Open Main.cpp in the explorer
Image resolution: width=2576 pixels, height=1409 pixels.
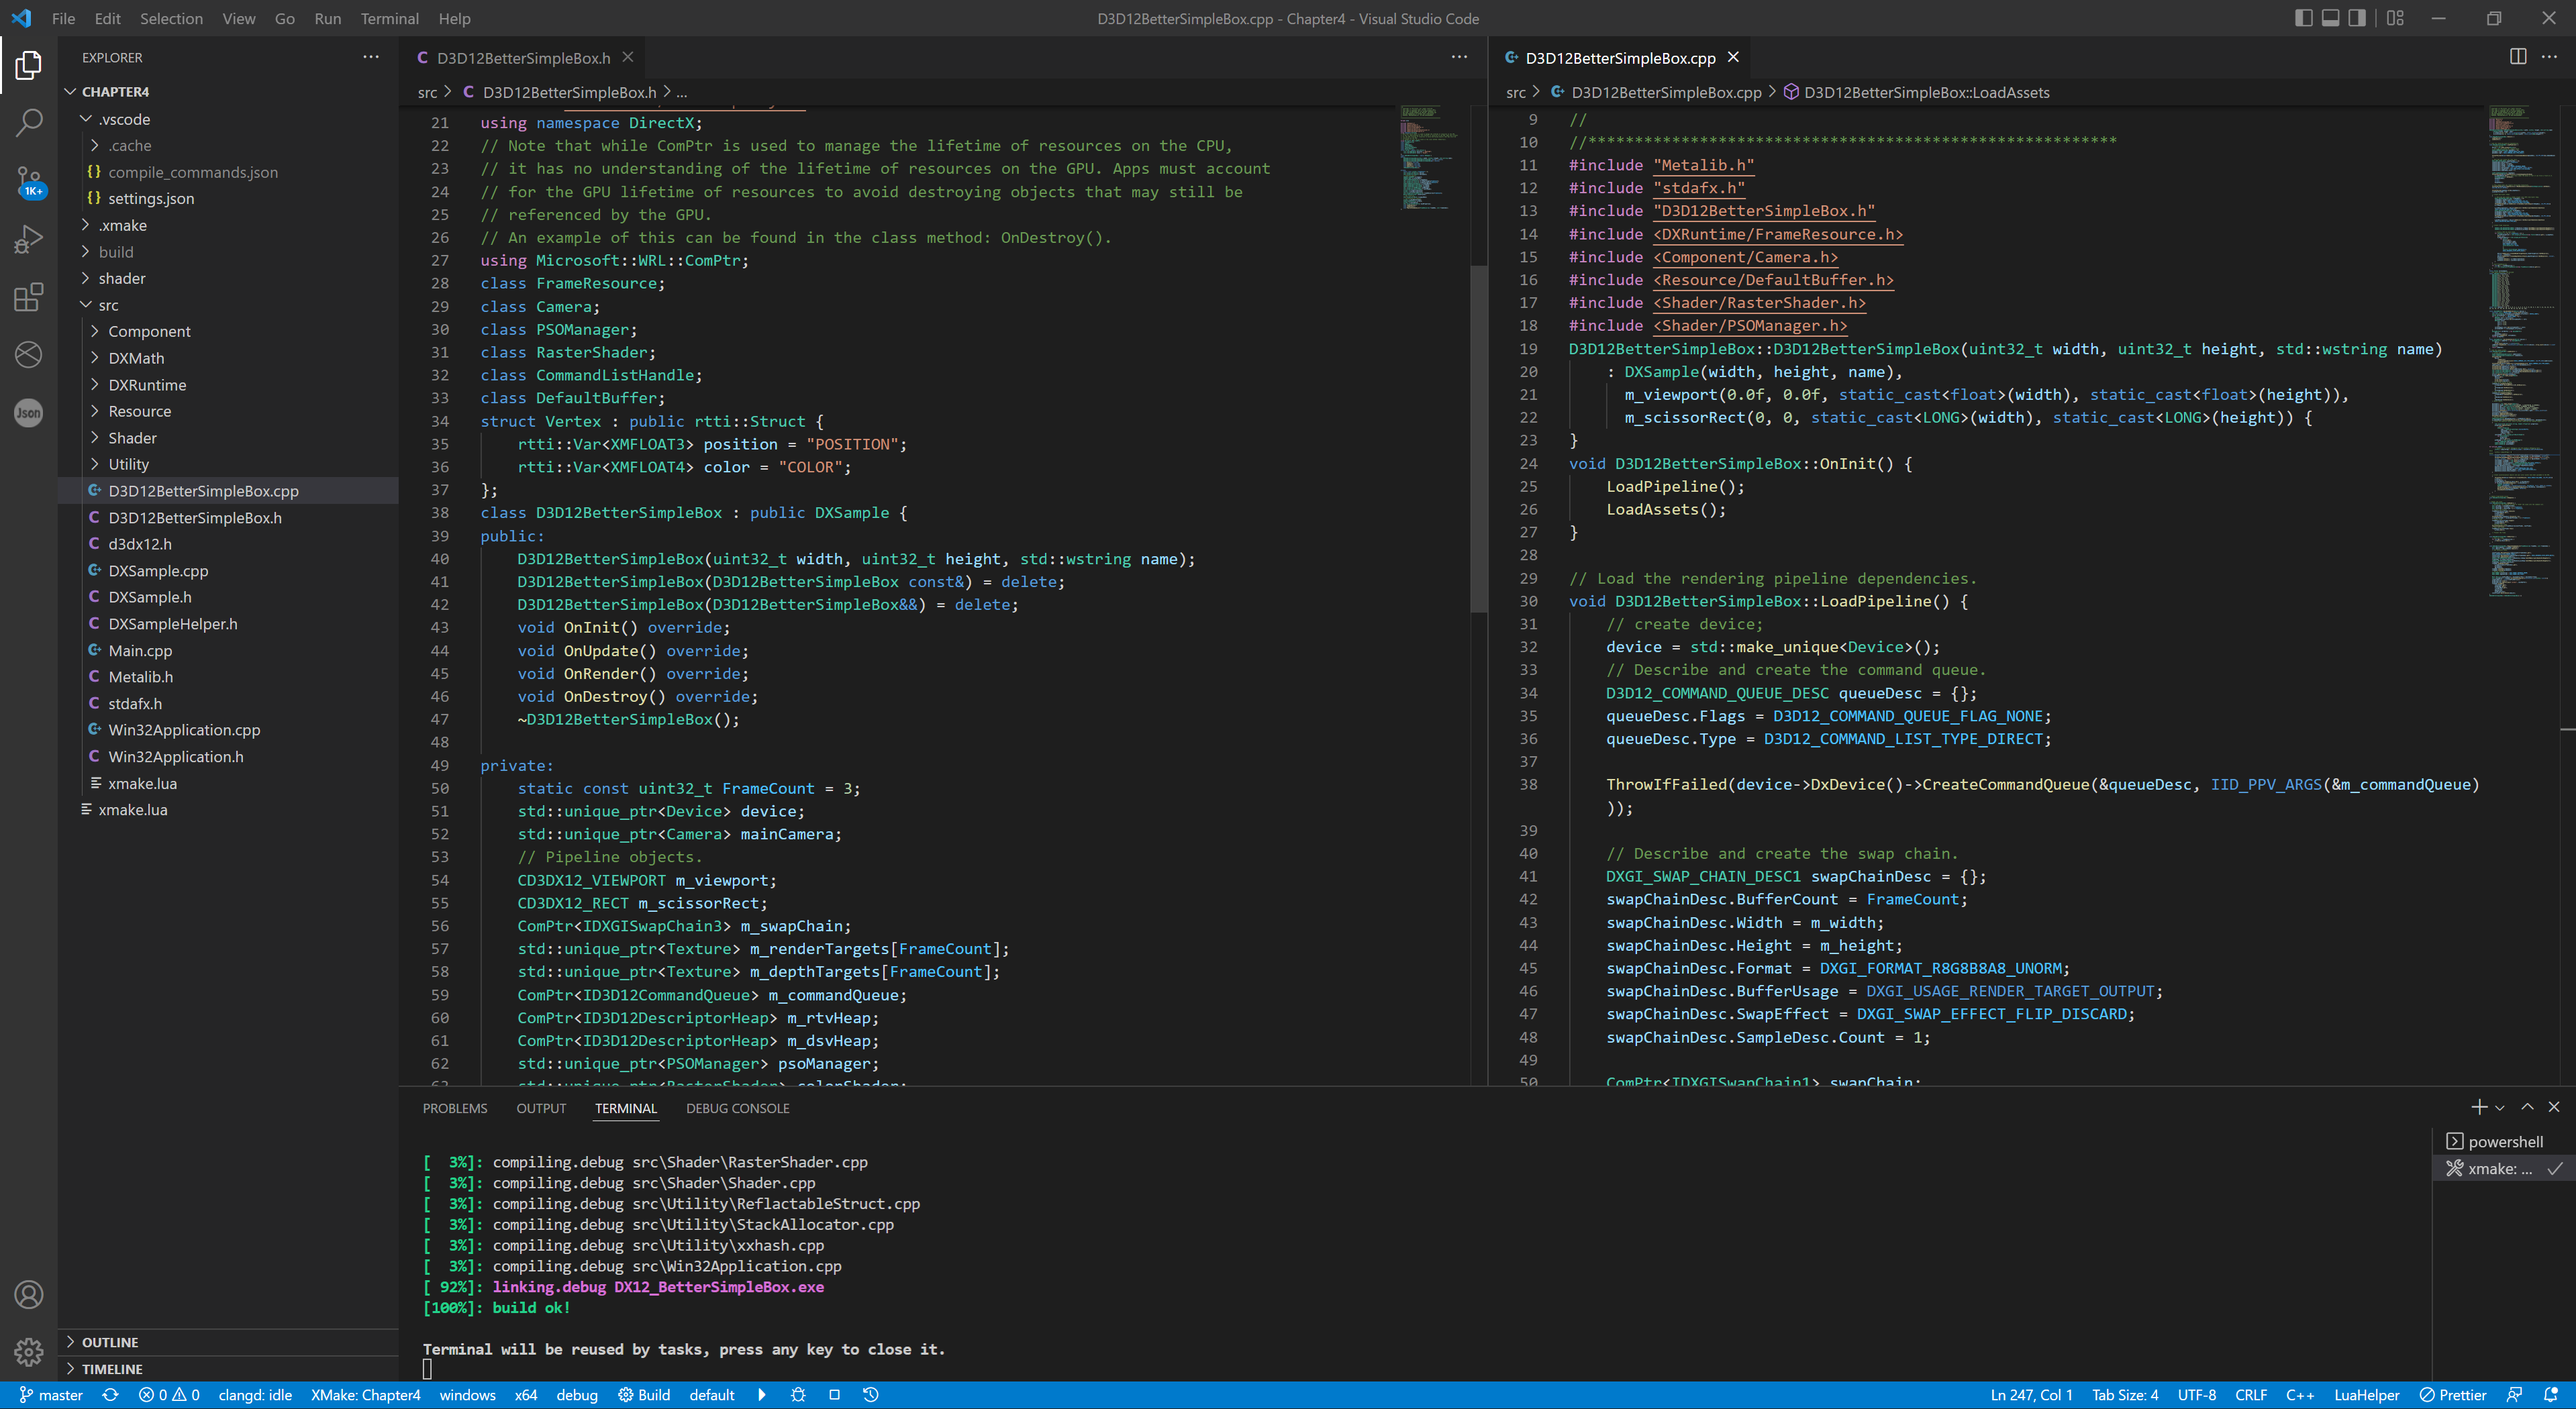pos(140,650)
